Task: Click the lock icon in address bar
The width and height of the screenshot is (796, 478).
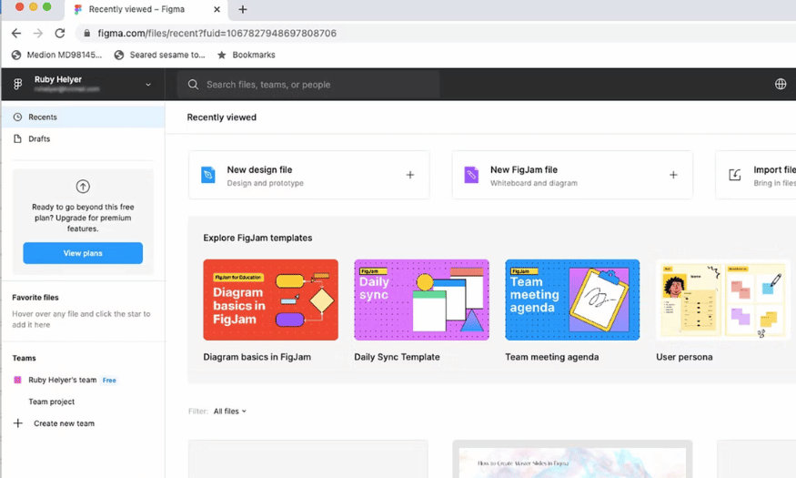Action: point(86,34)
